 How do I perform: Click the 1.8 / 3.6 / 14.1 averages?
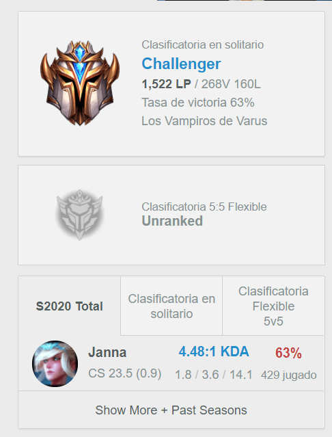pos(213,375)
